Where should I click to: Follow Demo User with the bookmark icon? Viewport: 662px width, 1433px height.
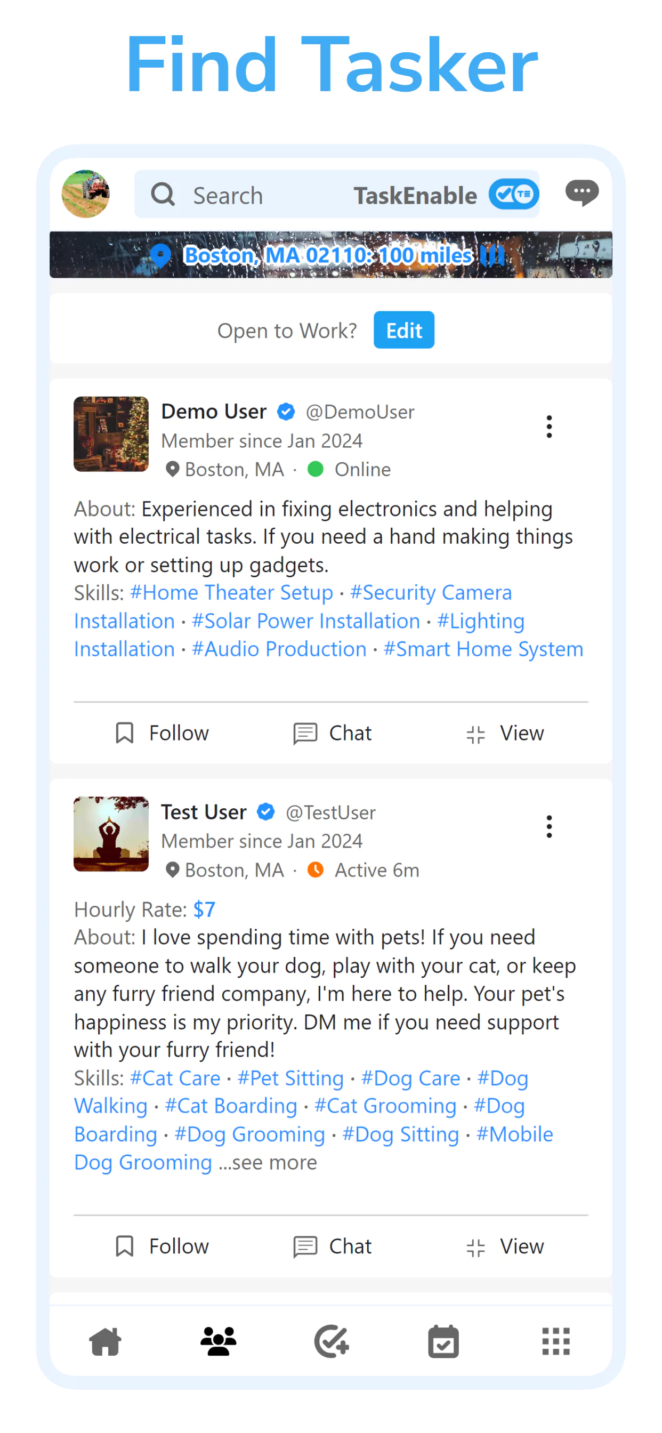[124, 733]
